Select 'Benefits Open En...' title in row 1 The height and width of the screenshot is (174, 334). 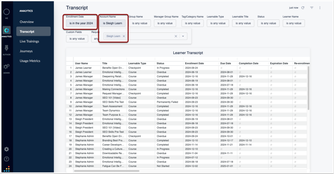click(x=113, y=68)
